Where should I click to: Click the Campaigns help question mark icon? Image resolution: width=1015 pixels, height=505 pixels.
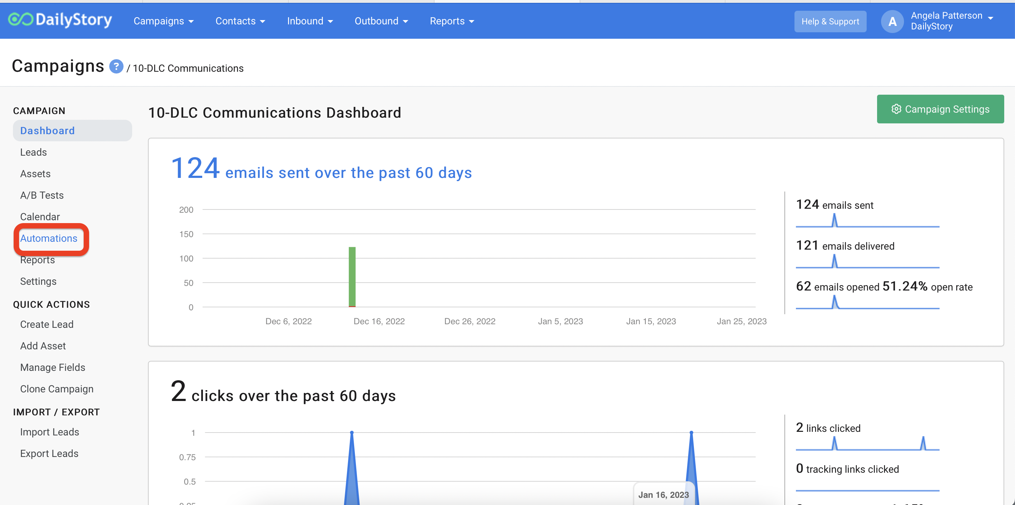116,66
